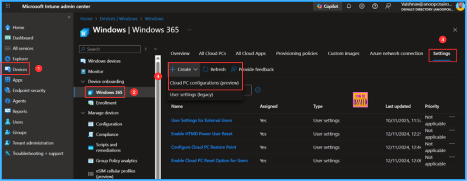The width and height of the screenshot is (467, 181).
Task: Switch to All Cloud Apps tab
Action: pyautogui.click(x=250, y=54)
